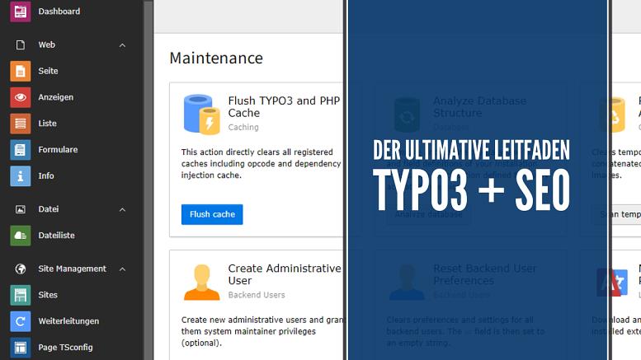The height and width of the screenshot is (360, 641).
Task: Open the Dateiliste module icon
Action: coord(21,236)
